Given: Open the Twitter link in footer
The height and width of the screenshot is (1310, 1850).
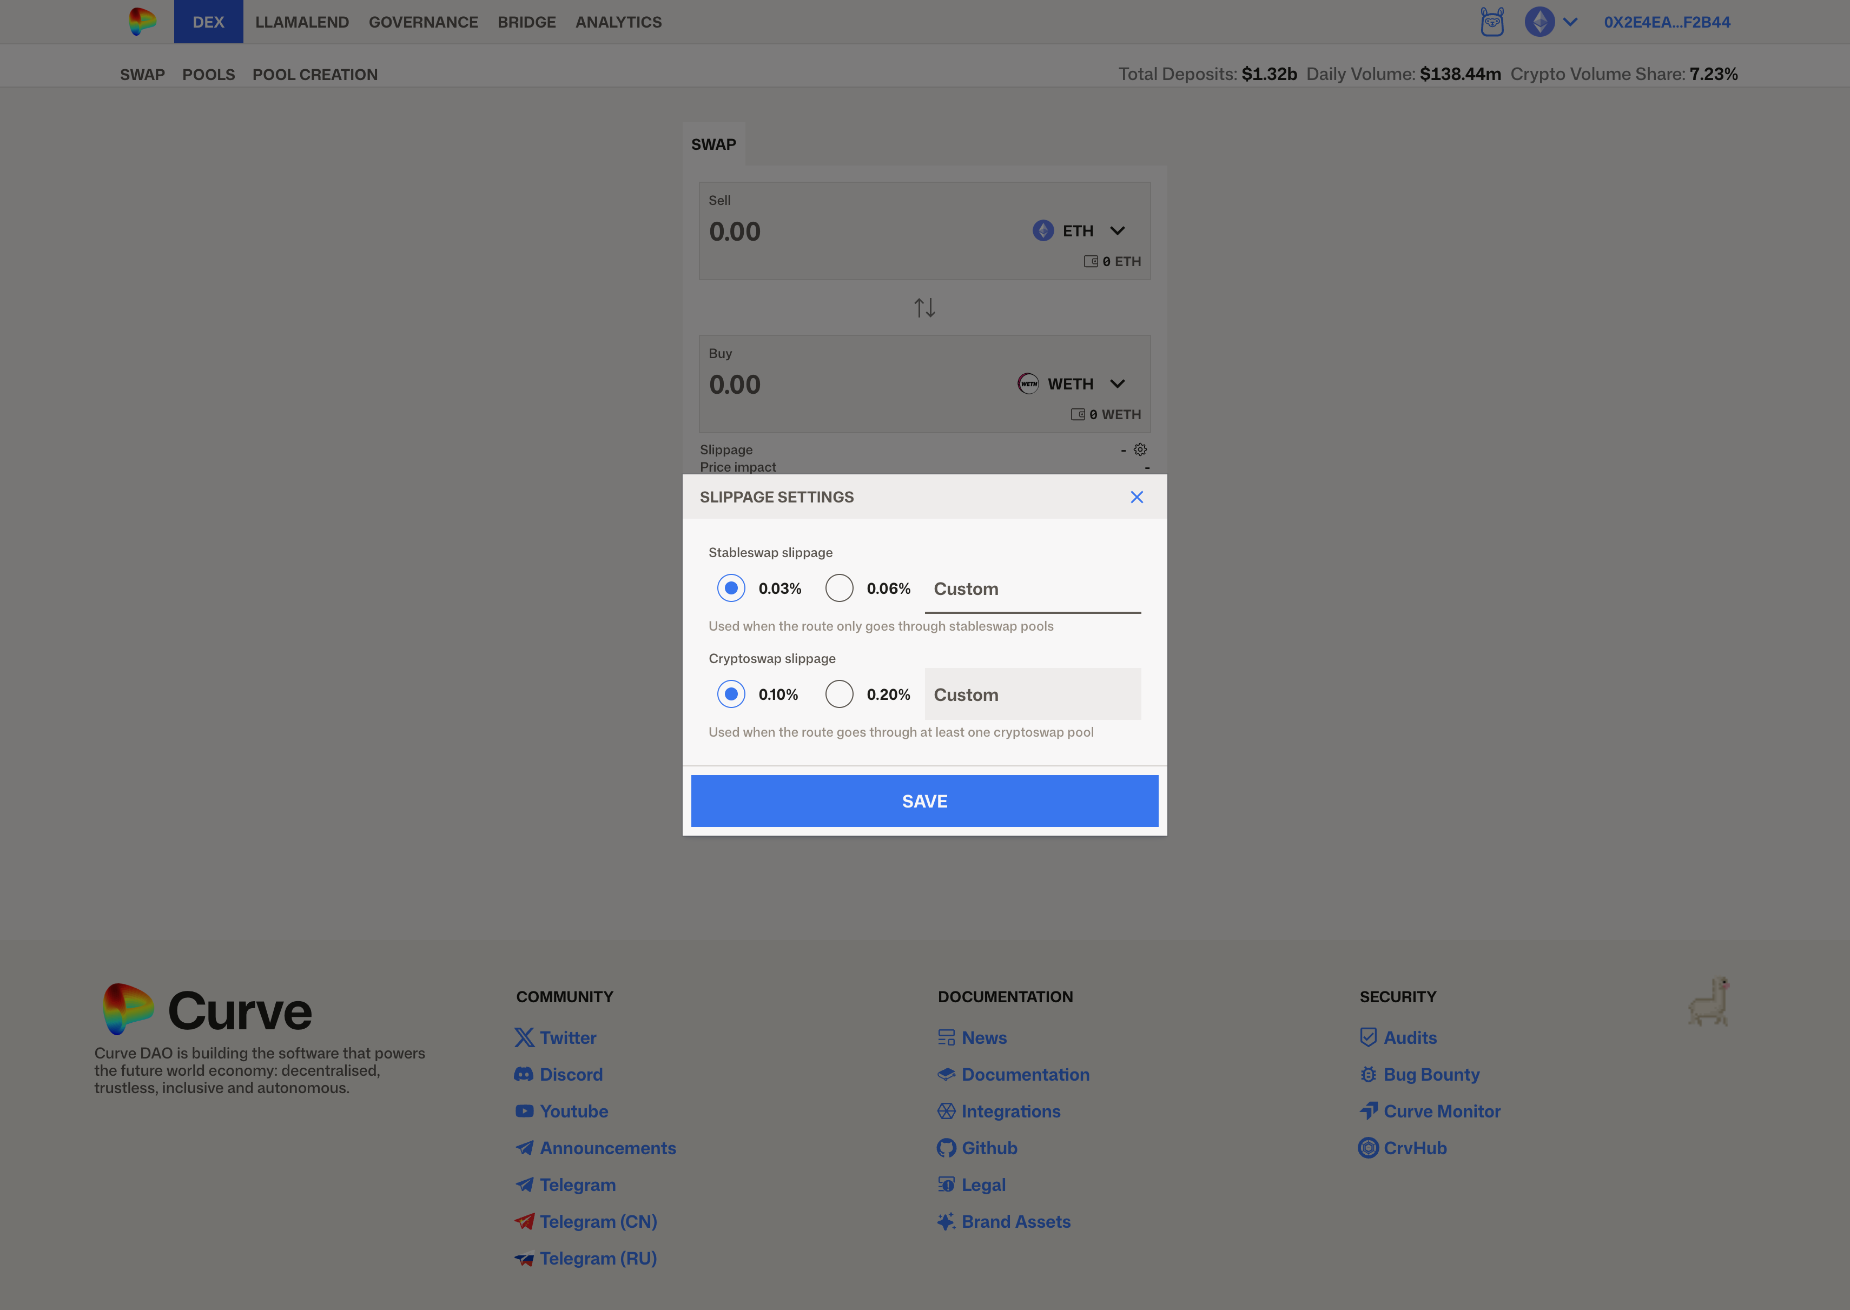Looking at the screenshot, I should pyautogui.click(x=556, y=1037).
